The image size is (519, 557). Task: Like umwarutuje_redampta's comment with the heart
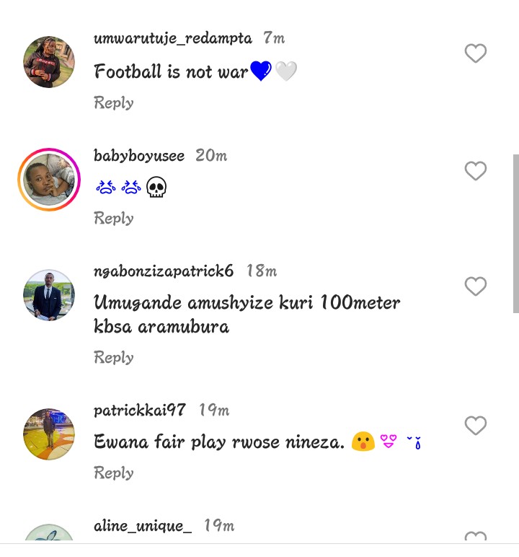[x=475, y=53]
